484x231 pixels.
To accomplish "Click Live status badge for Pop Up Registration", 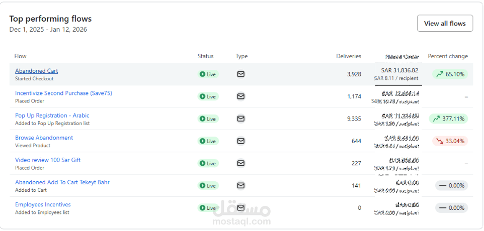I will tap(208, 119).
